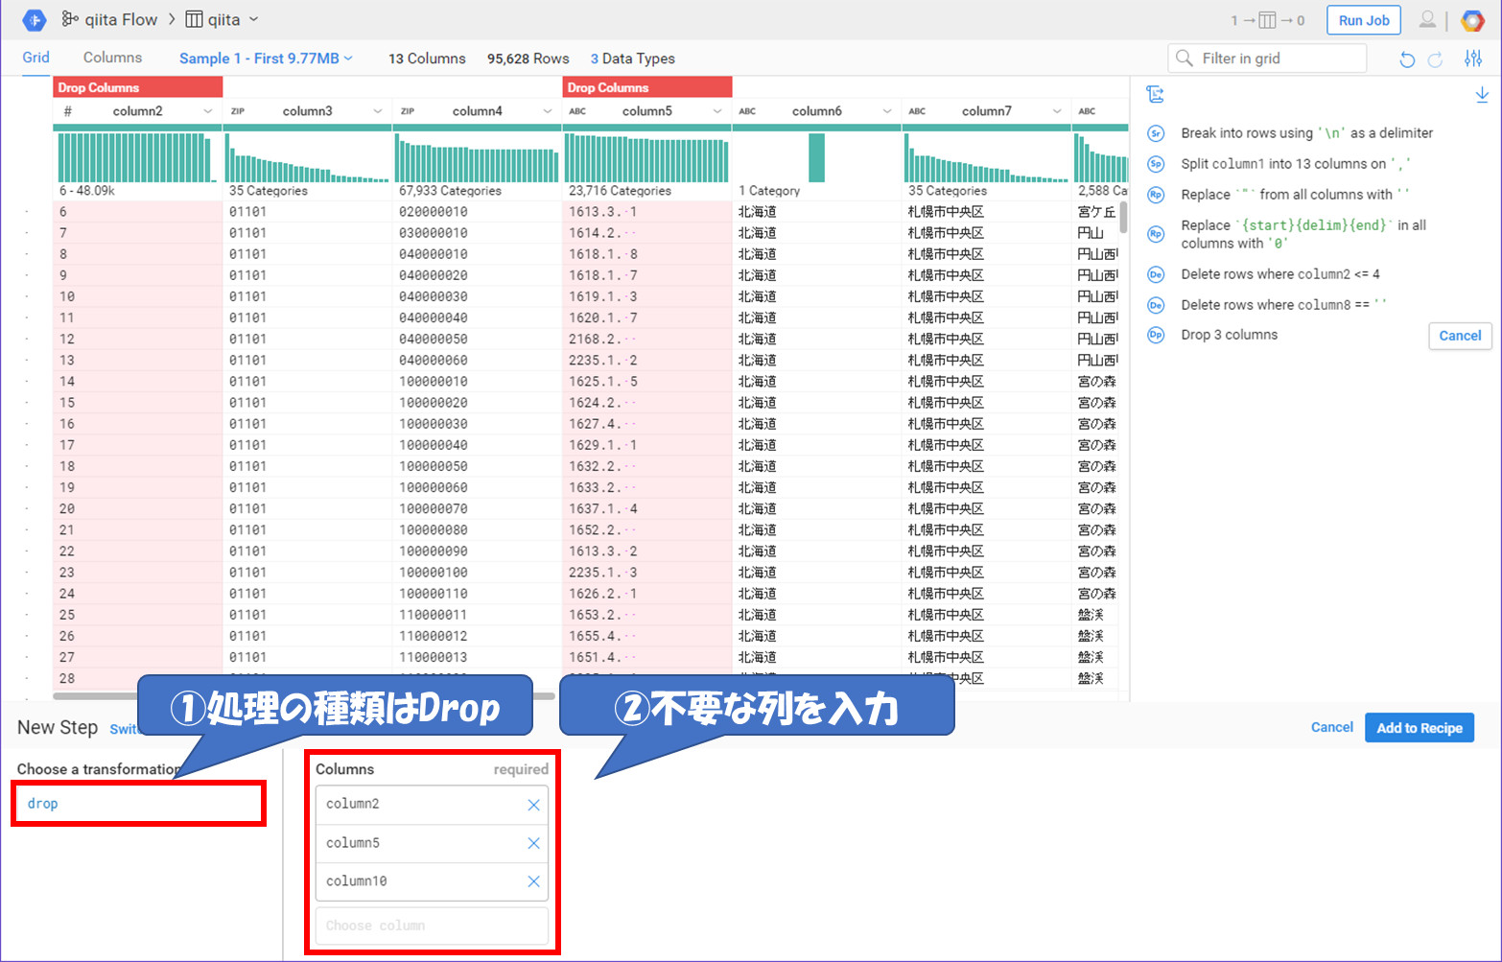Select the Grid tab
The width and height of the screenshot is (1502, 962).
click(x=35, y=58)
